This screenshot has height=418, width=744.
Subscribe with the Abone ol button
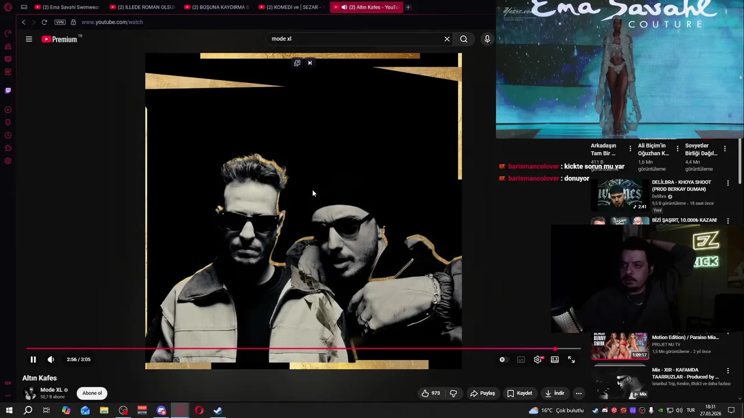click(92, 393)
